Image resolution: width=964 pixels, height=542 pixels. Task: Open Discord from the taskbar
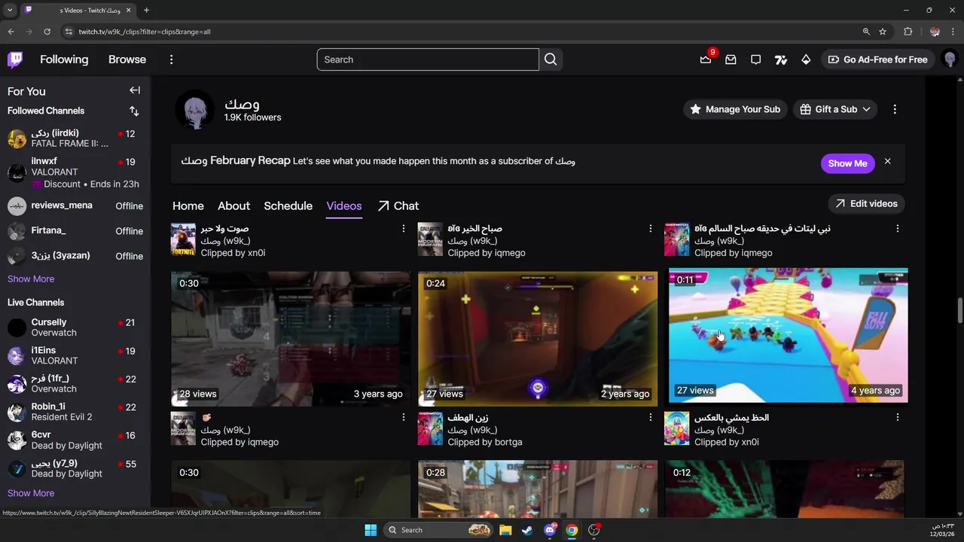[x=550, y=530]
